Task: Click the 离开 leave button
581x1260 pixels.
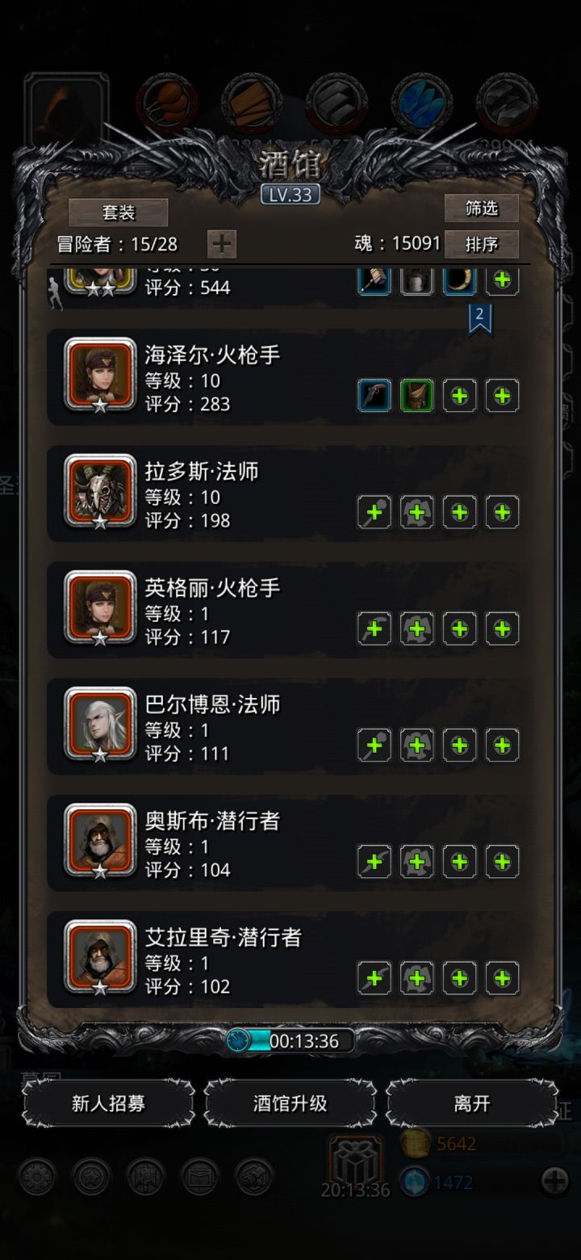Action: click(472, 1103)
